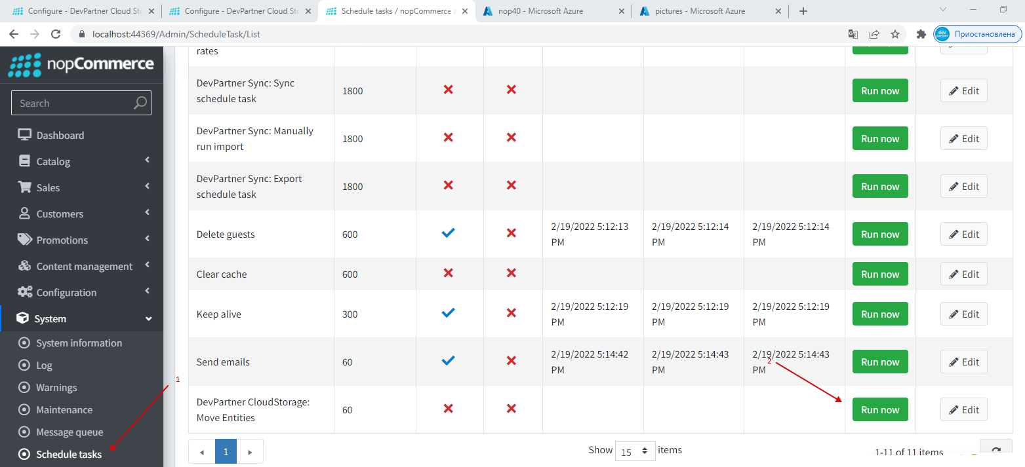Viewport: 1025px width, 467px height.
Task: Switch to first Configure - DevPartner tab
Action: coord(82,11)
